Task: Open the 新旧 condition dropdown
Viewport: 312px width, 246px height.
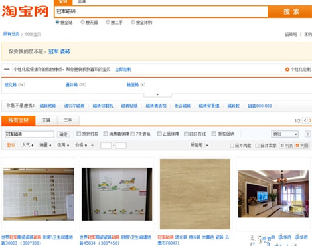Action: coord(285,134)
